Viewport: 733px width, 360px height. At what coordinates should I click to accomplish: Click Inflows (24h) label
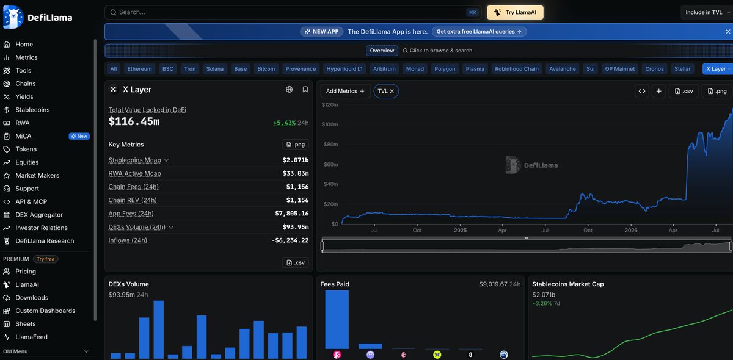click(x=128, y=240)
